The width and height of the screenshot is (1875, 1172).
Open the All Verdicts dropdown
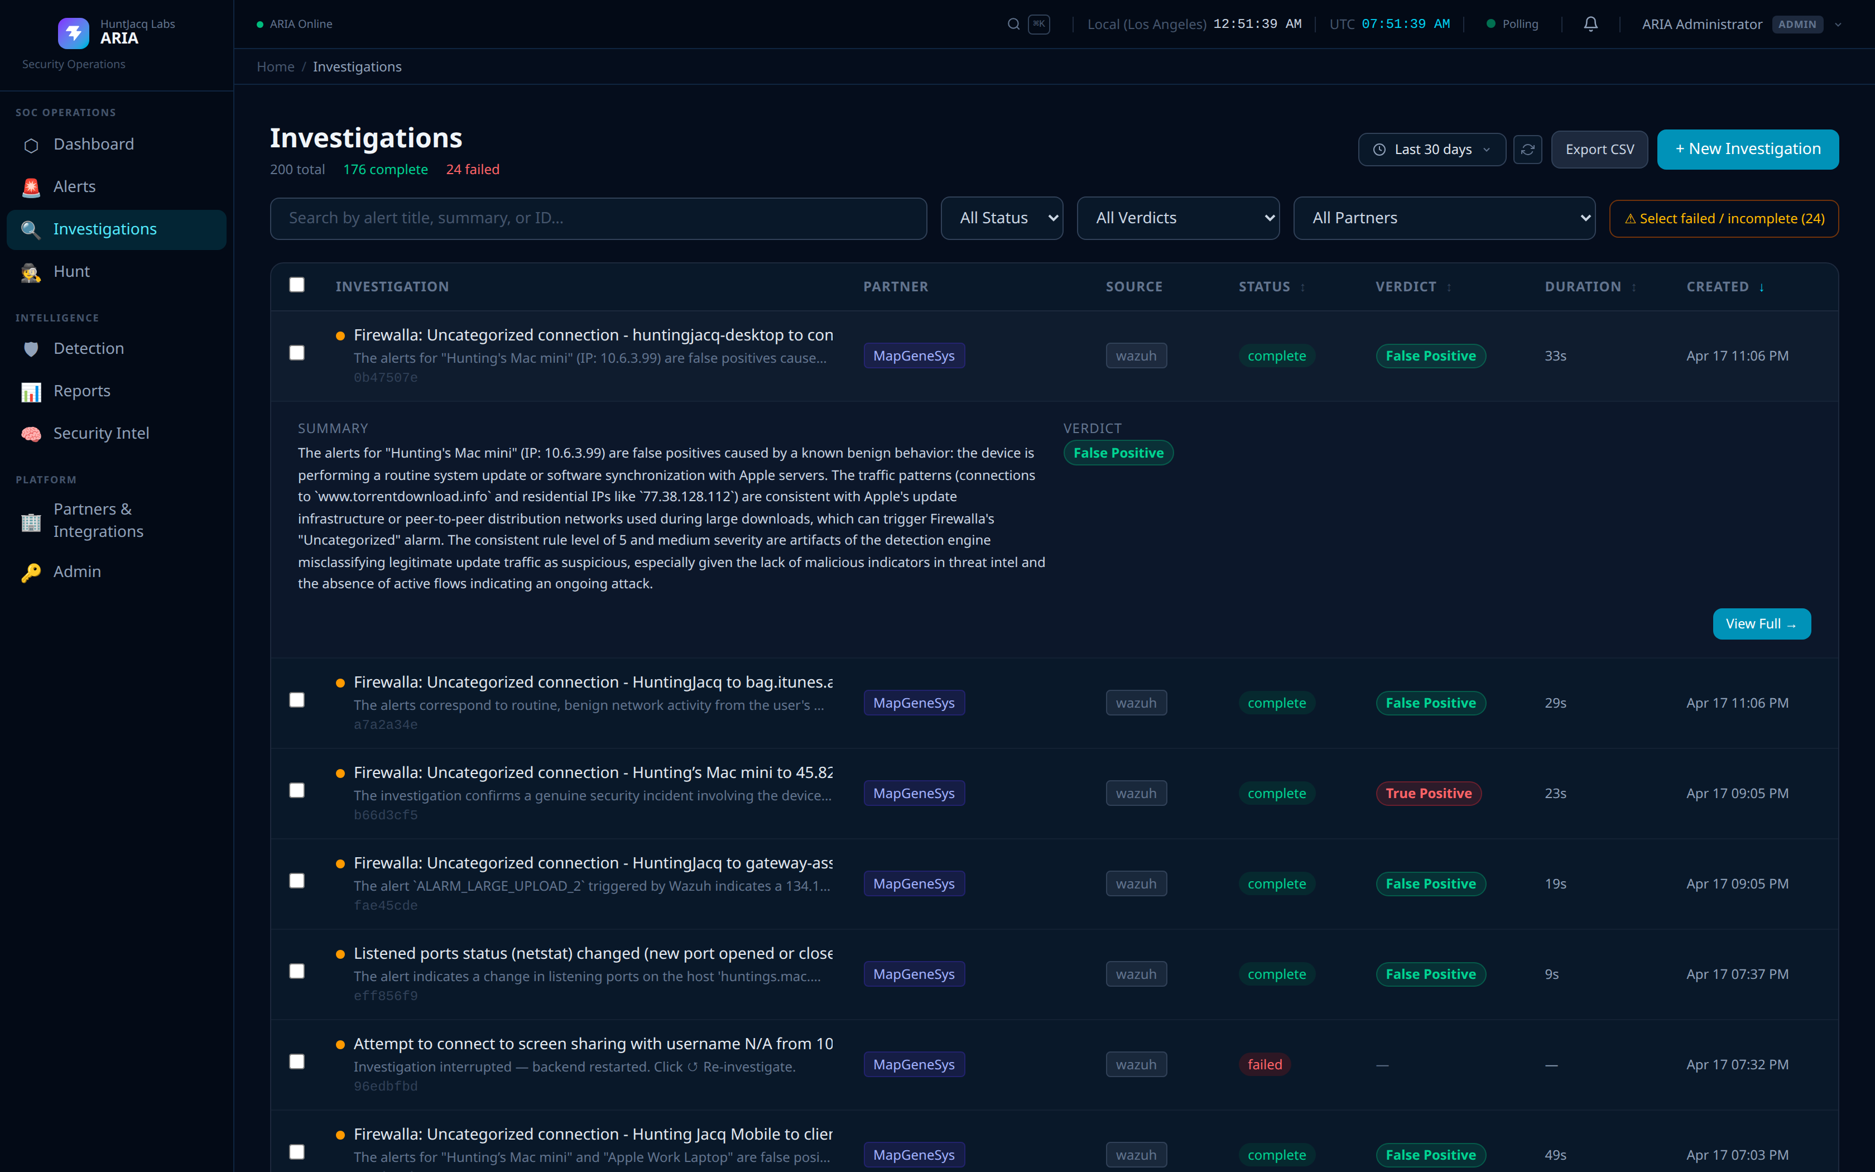[1177, 218]
